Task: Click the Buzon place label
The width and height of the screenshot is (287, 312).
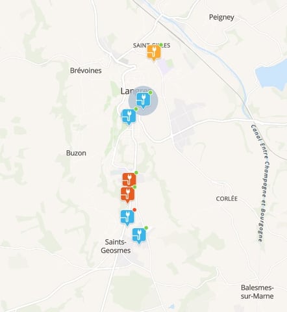Action: tap(76, 153)
